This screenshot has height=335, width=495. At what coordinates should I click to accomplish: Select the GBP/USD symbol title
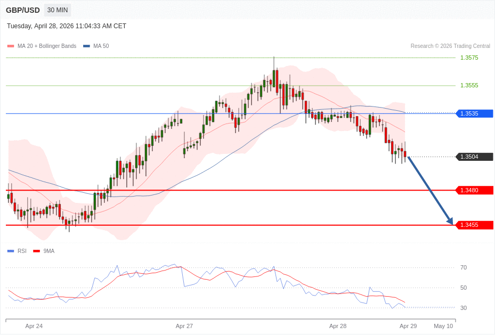click(x=23, y=10)
